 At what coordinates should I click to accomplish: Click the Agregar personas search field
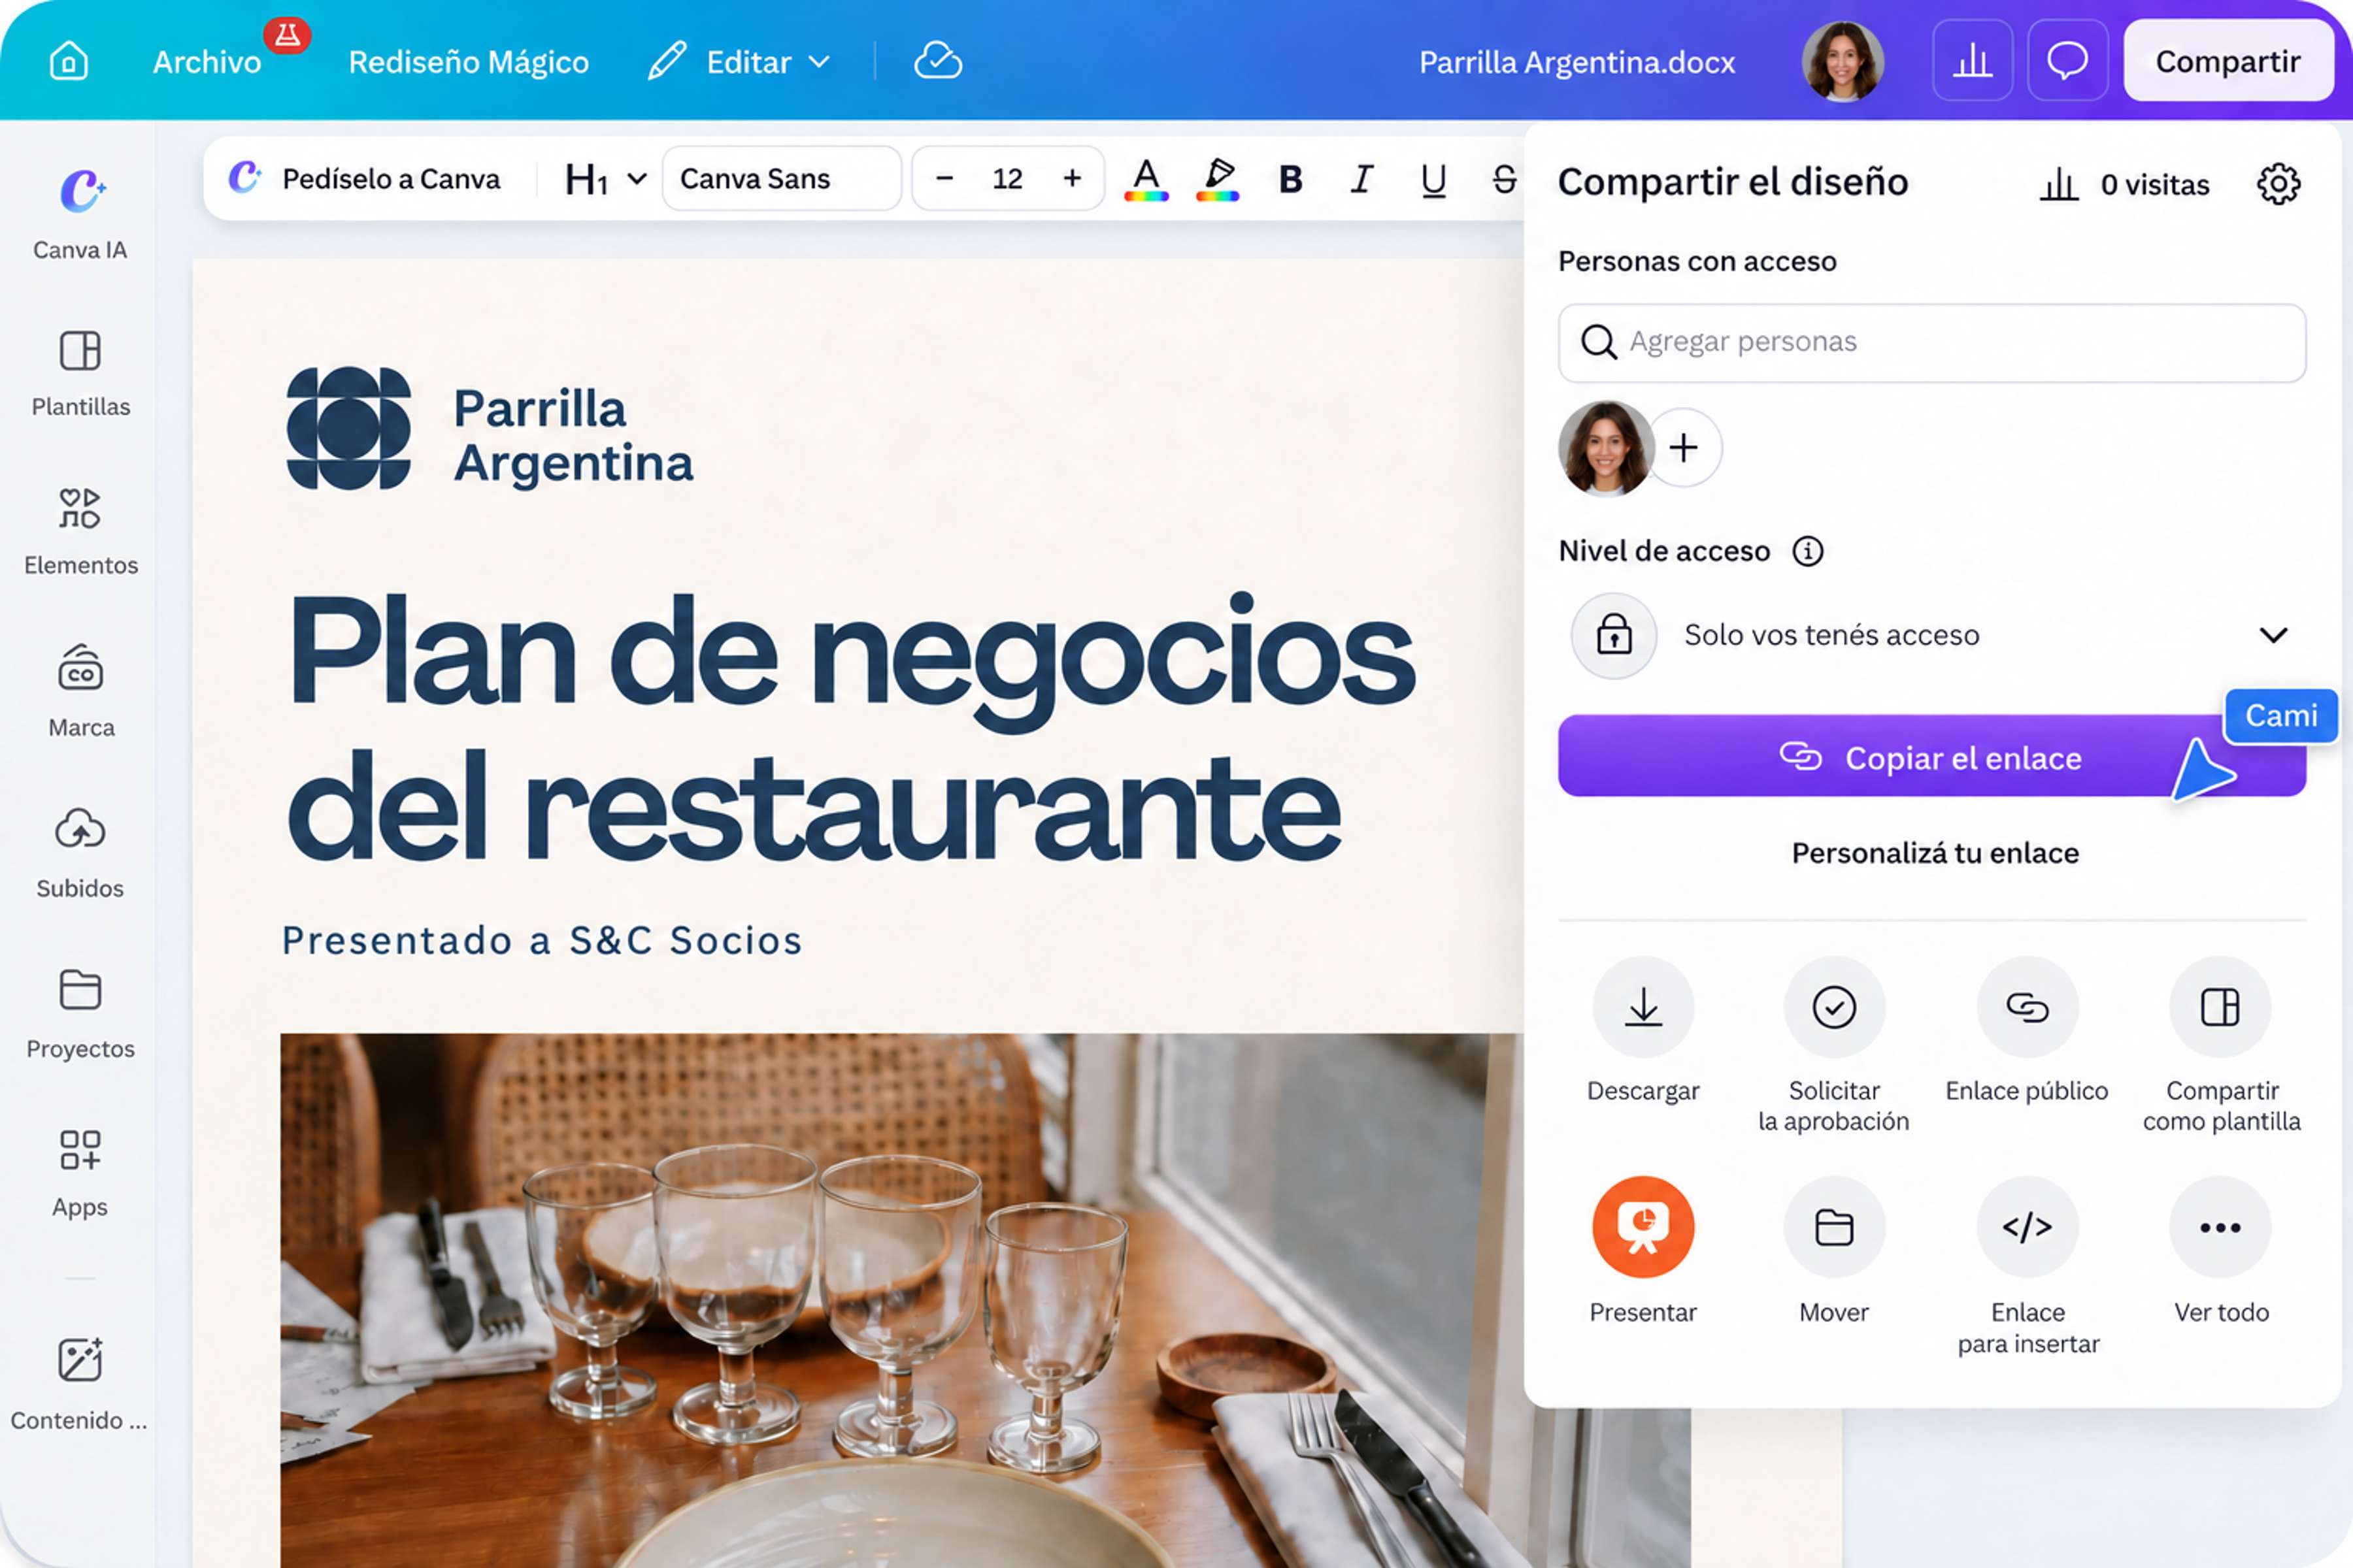point(1932,342)
